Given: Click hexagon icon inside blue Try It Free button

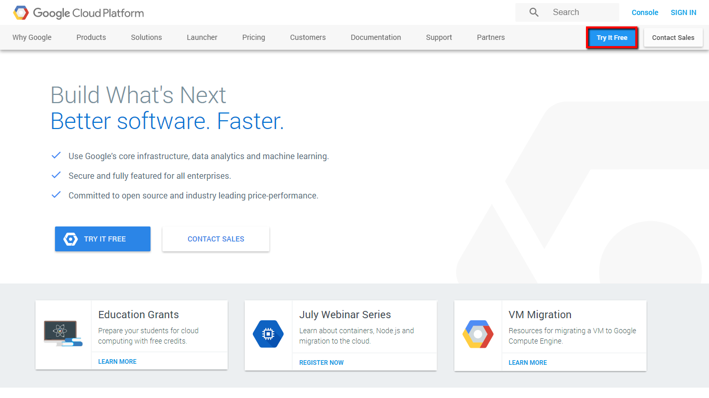Looking at the screenshot, I should (x=71, y=239).
